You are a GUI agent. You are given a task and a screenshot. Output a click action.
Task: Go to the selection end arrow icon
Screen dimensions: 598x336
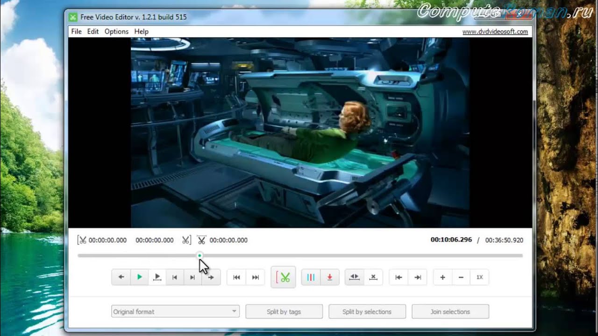pyautogui.click(x=418, y=277)
